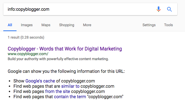The height and width of the screenshot is (104, 185).
Task: Switch to the Maps tab
Action: [x=46, y=25]
